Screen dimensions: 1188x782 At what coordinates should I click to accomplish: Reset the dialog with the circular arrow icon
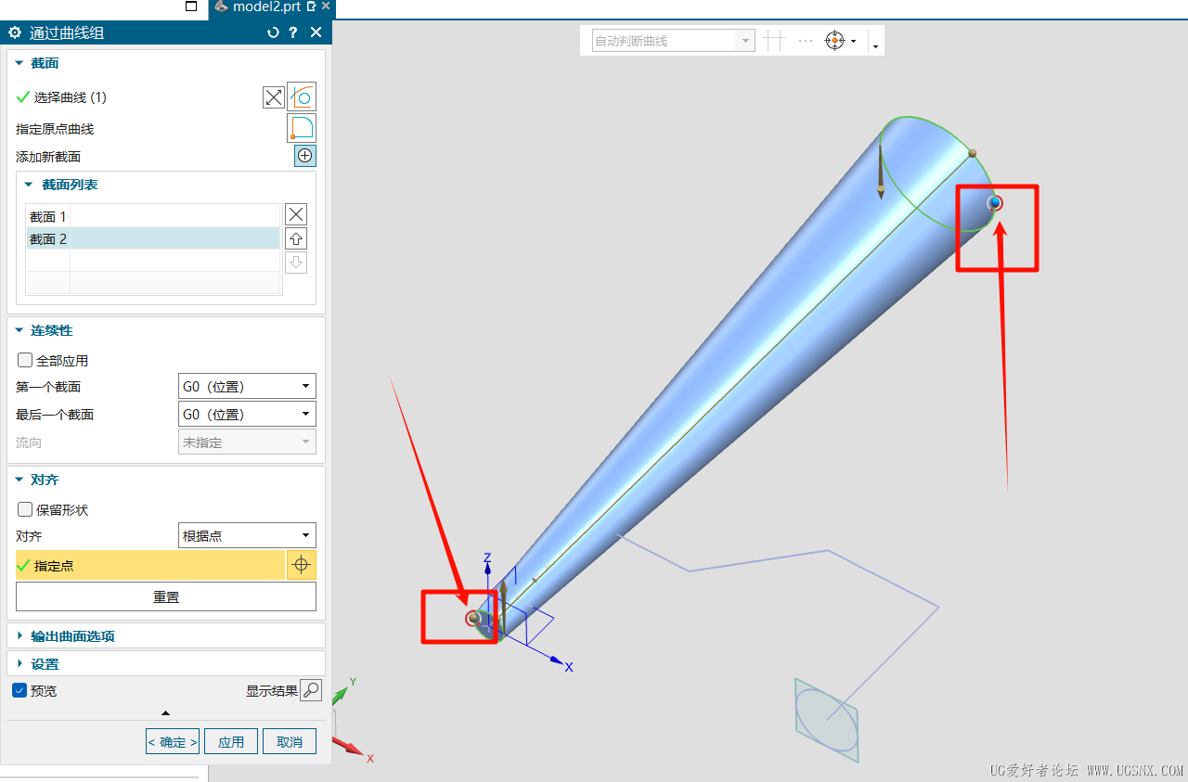[x=273, y=32]
